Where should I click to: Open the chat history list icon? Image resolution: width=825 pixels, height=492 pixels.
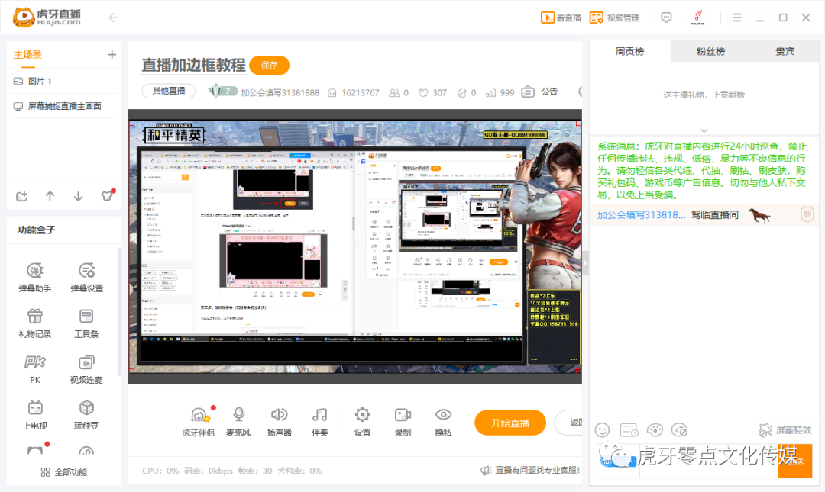click(x=629, y=430)
